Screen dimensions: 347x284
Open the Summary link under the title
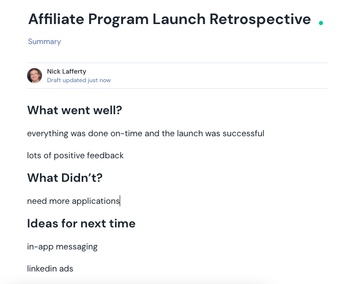tap(45, 42)
